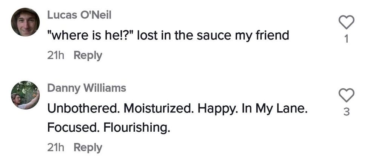Like Lucas O'Neil's comment with the heart
This screenshot has width=370, height=161.
coord(346,22)
